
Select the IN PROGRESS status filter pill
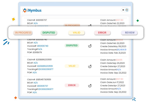pyautogui.click(x=23, y=33)
